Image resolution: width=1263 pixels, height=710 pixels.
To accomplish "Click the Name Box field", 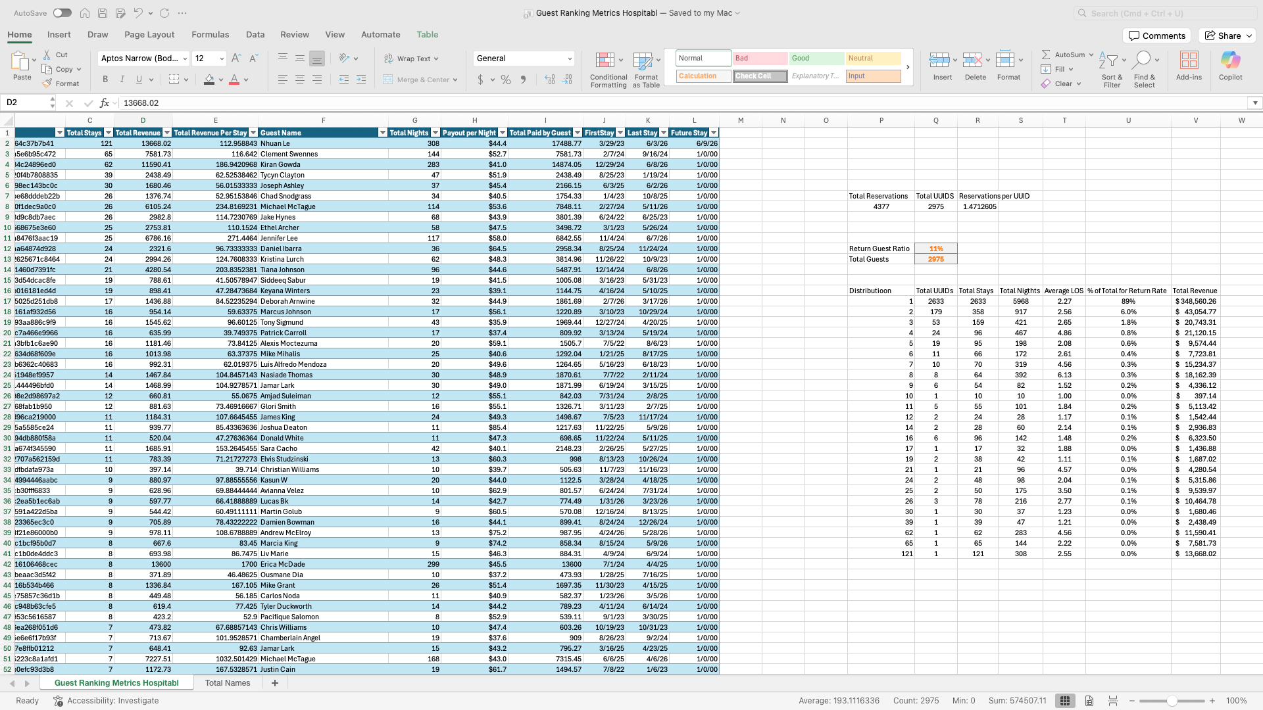I will click(x=26, y=103).
